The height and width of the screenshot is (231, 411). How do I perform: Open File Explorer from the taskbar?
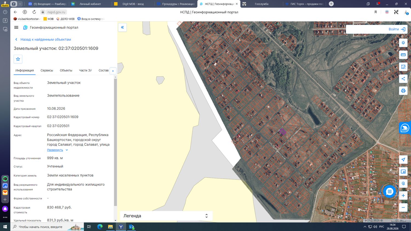[x=110, y=227]
